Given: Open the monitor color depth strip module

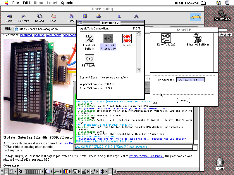Looking at the screenshot, I should (x=67, y=171).
